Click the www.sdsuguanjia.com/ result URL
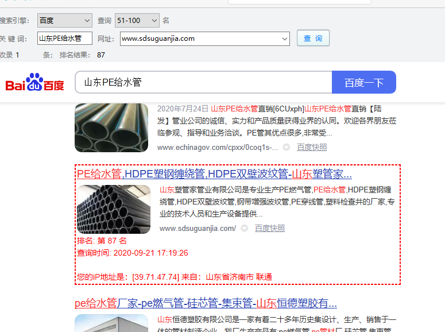 coord(198,229)
